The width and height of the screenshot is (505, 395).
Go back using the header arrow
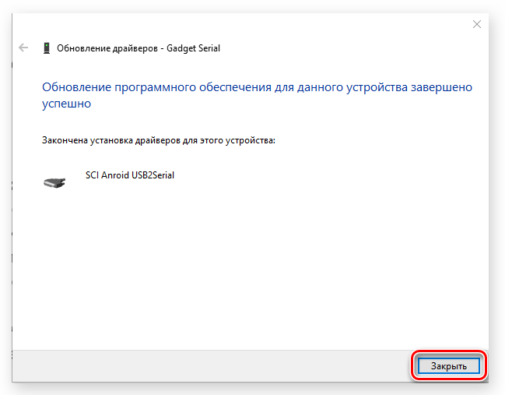point(23,48)
